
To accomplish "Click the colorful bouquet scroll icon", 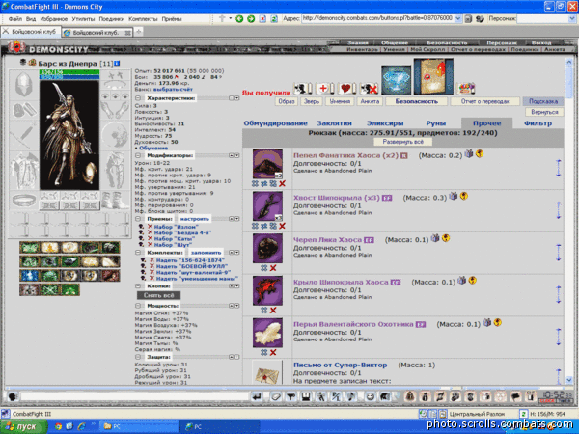I will (466, 89).
